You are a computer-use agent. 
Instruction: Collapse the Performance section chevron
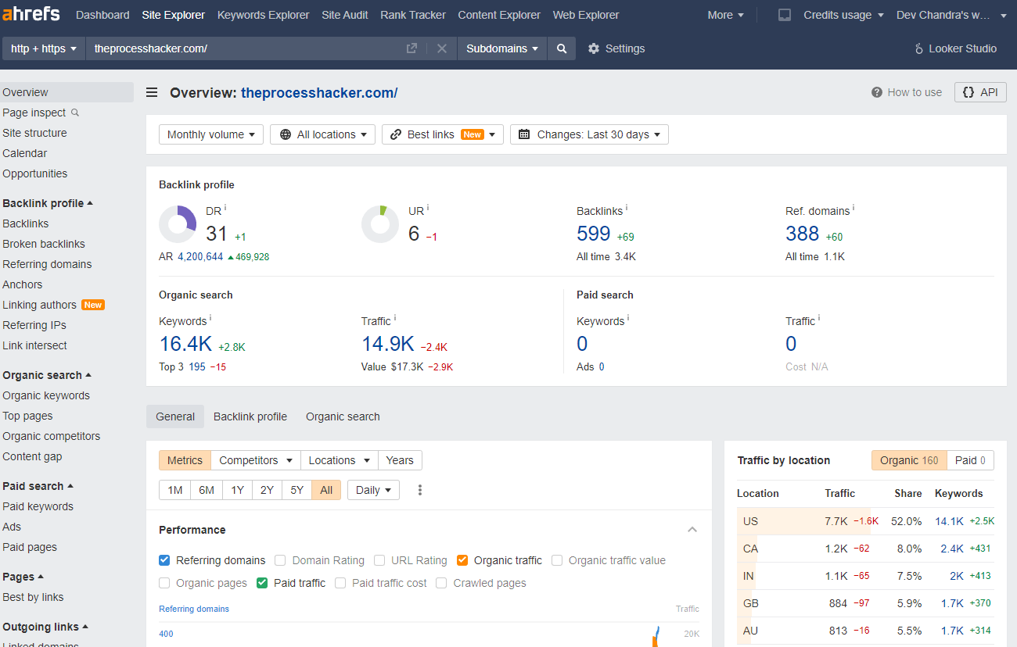click(x=692, y=530)
